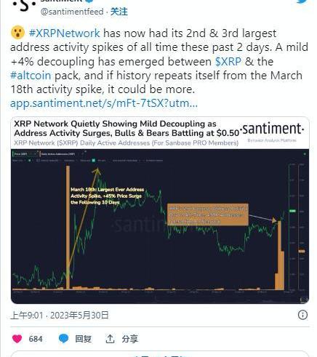Click the share upload arrow icon
Screen dimensions: 317x357
110,339
